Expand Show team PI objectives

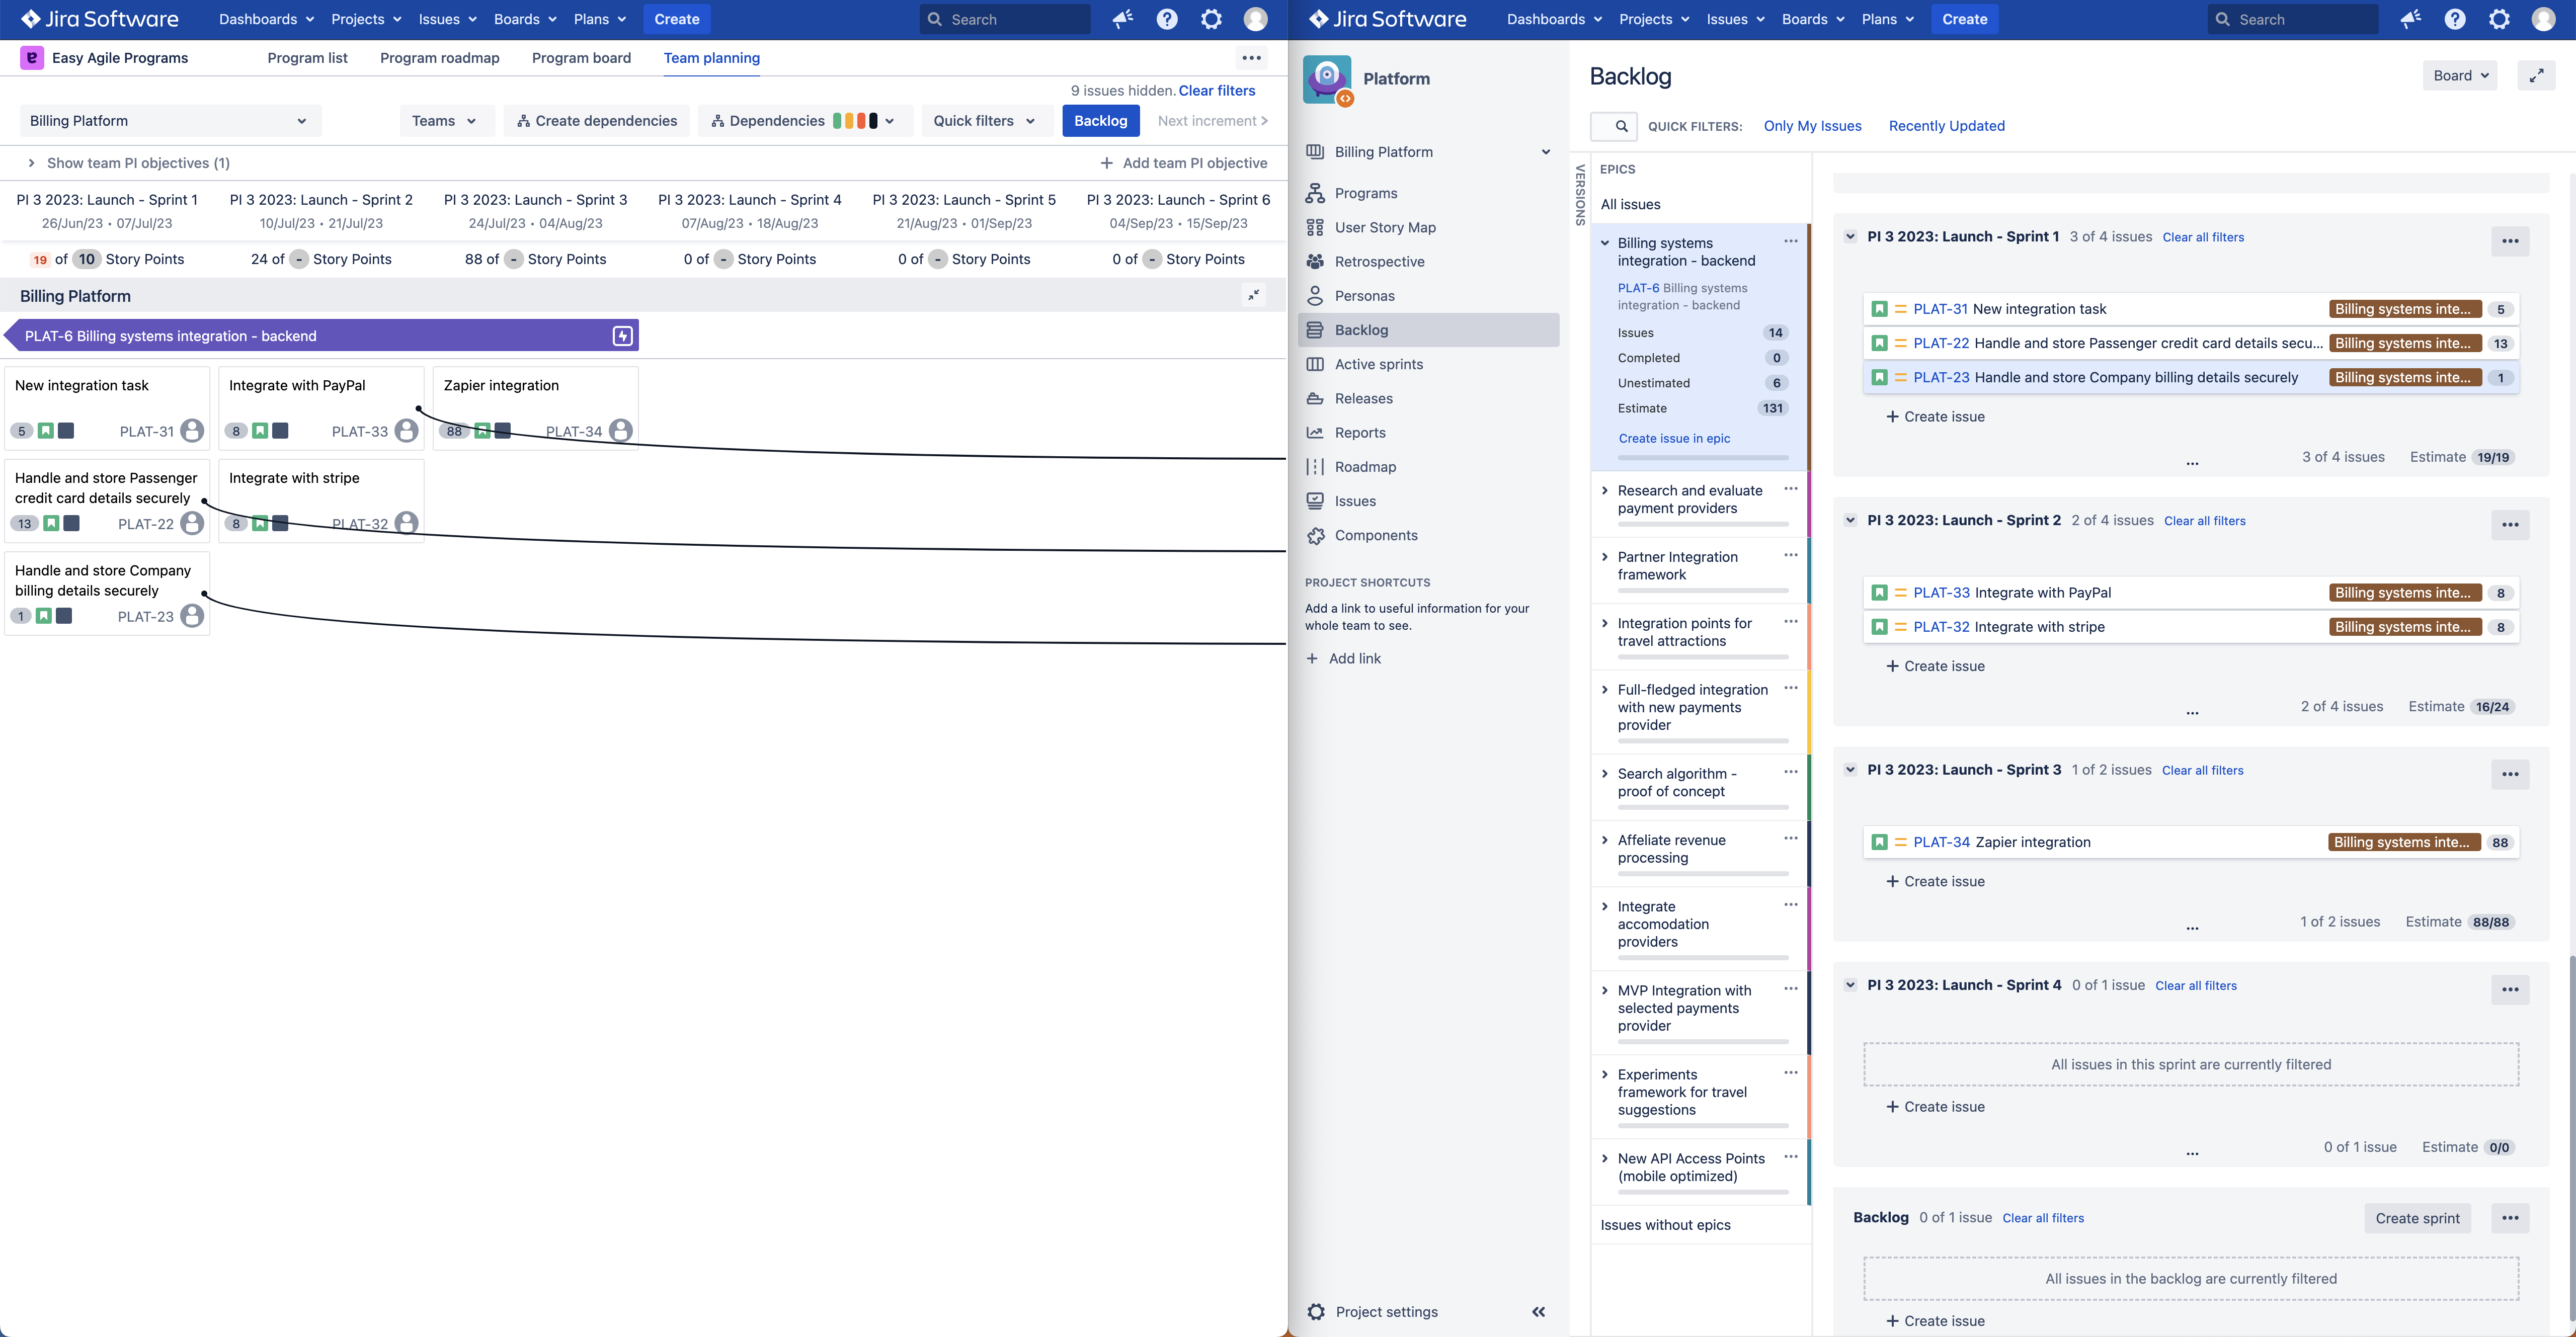tap(128, 163)
